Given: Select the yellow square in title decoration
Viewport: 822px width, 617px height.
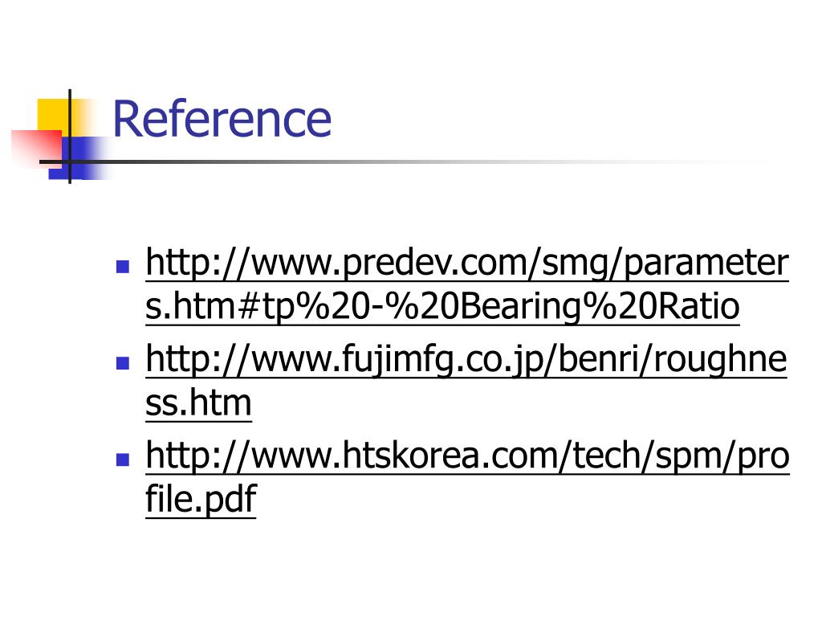Looking at the screenshot, I should point(53,114).
